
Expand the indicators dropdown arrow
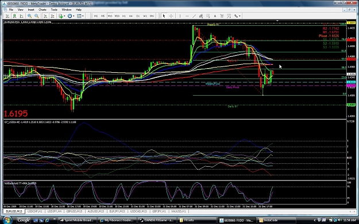(x=64, y=16)
